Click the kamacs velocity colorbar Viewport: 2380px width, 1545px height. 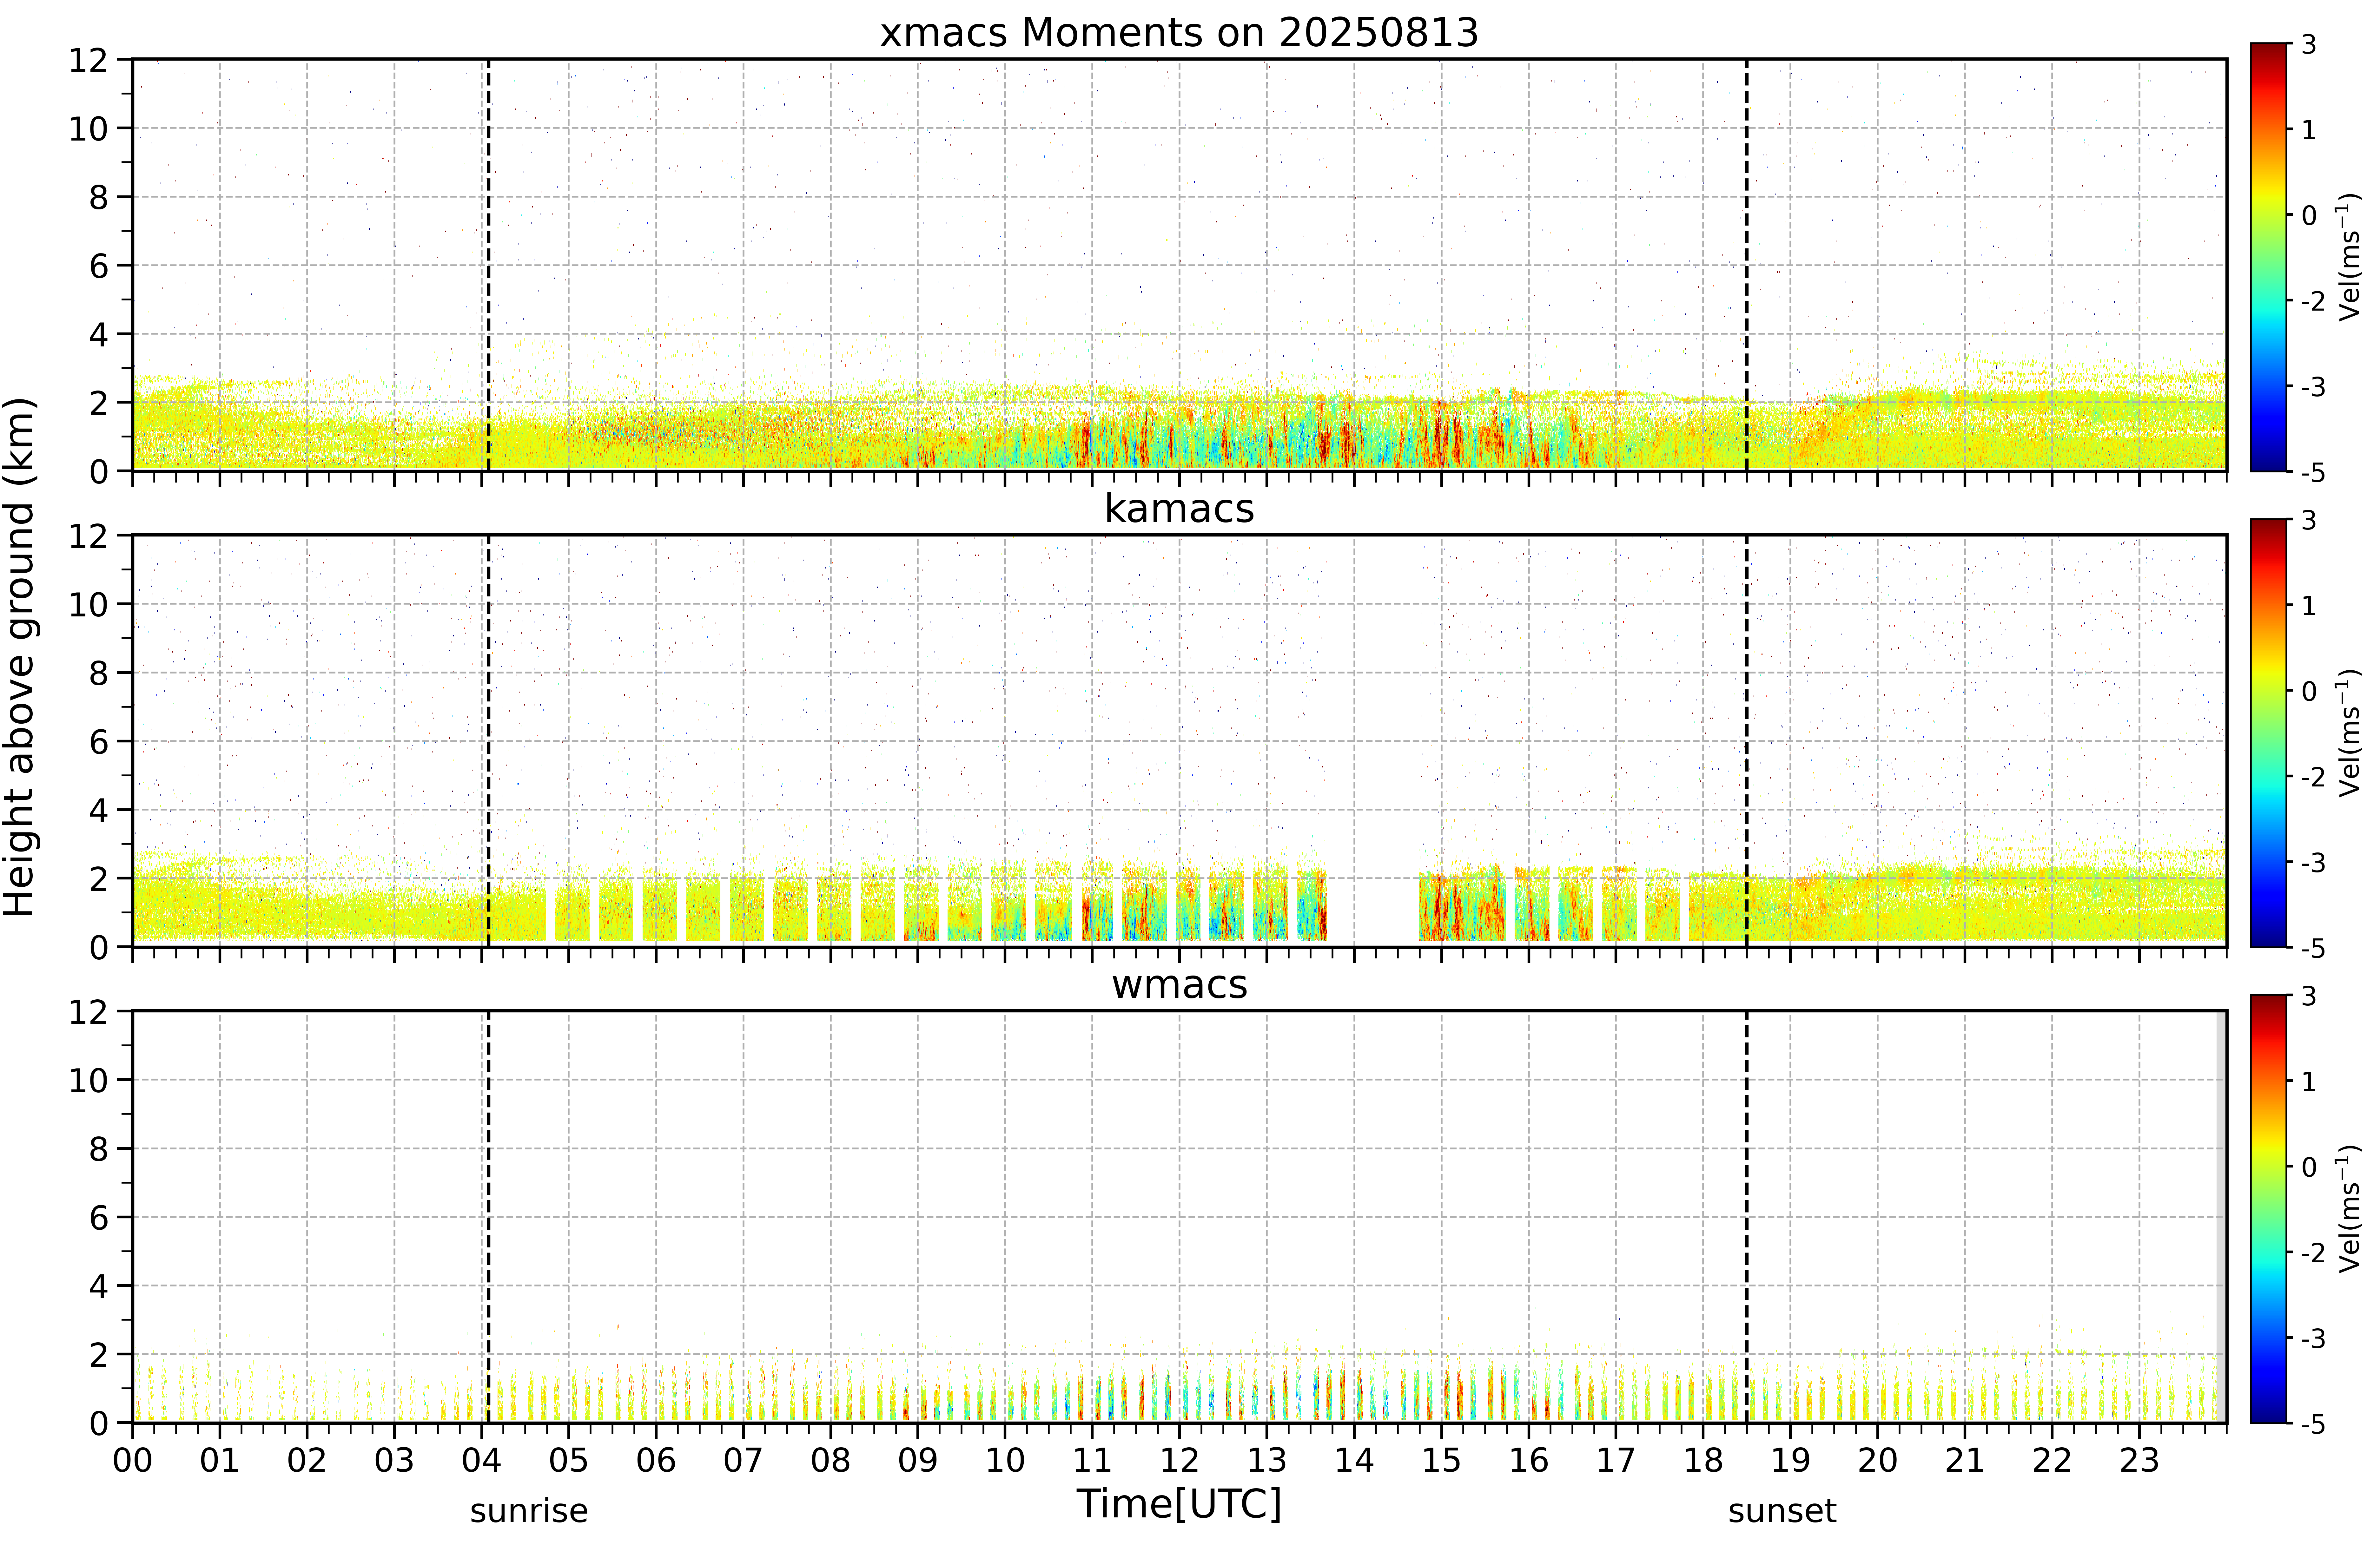[2269, 733]
